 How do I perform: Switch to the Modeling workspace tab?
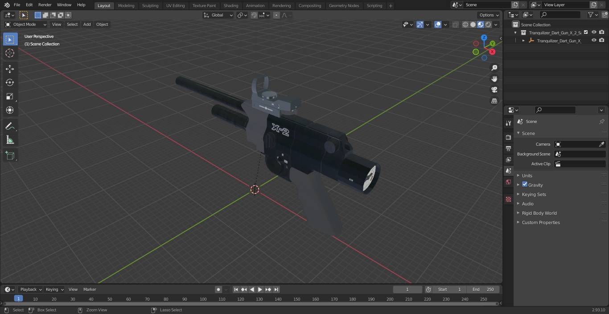click(126, 5)
